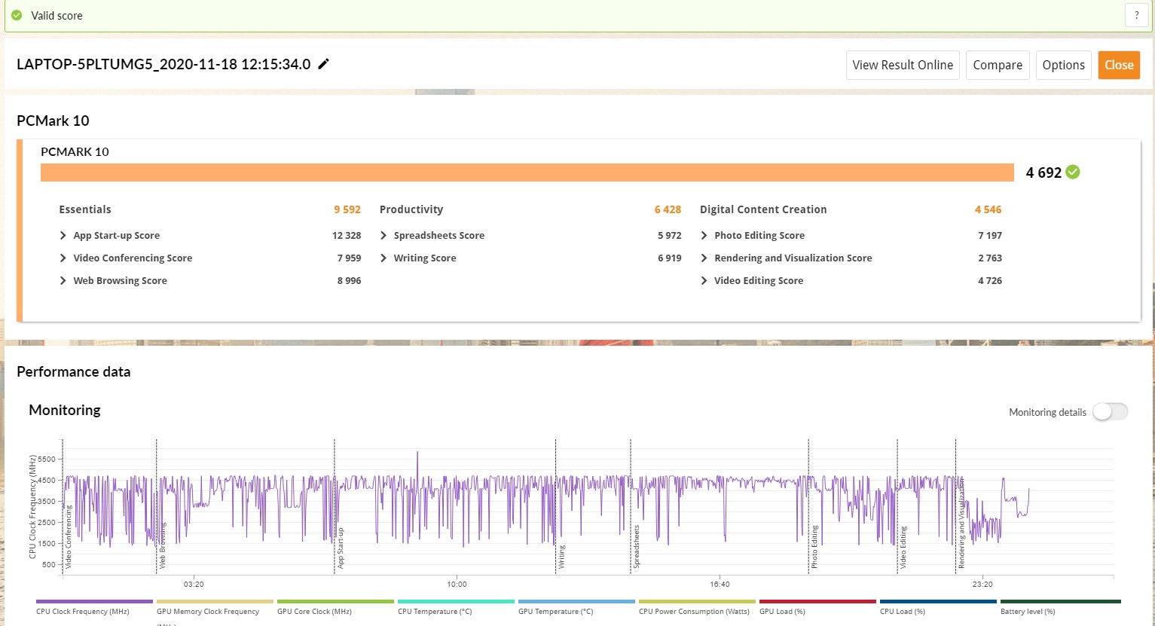Click the pencil edit icon beside result name
The image size is (1155, 626).
click(324, 64)
